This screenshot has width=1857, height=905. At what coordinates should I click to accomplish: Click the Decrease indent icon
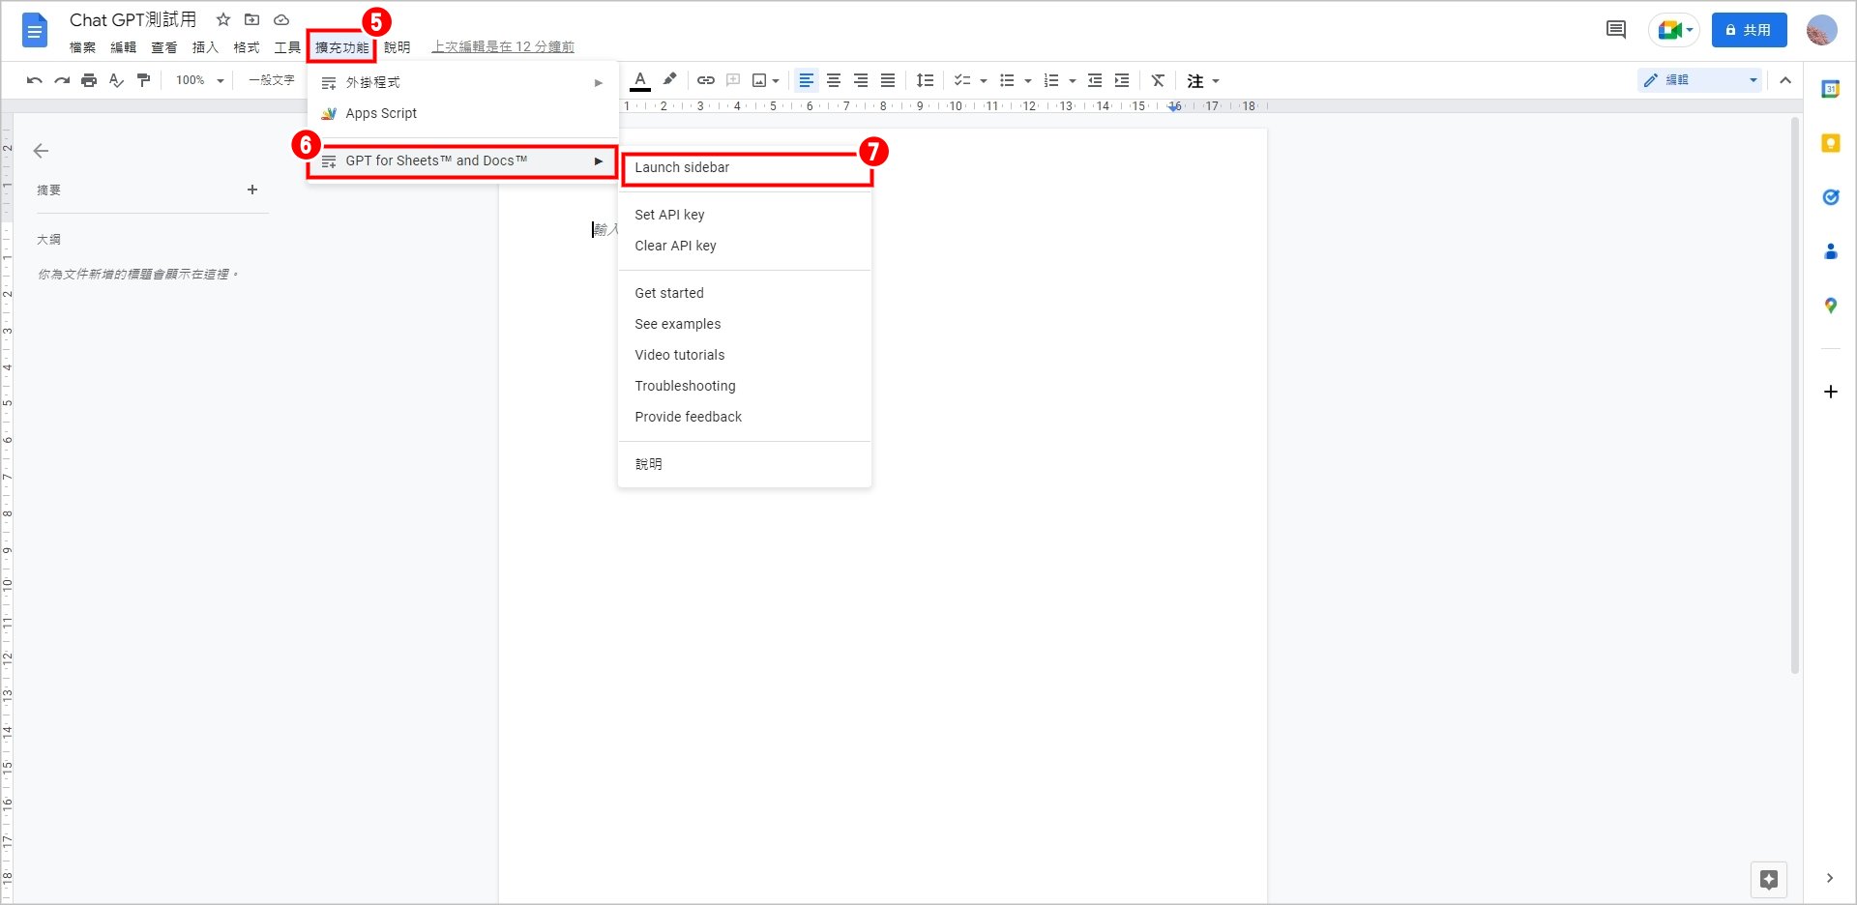click(1095, 80)
